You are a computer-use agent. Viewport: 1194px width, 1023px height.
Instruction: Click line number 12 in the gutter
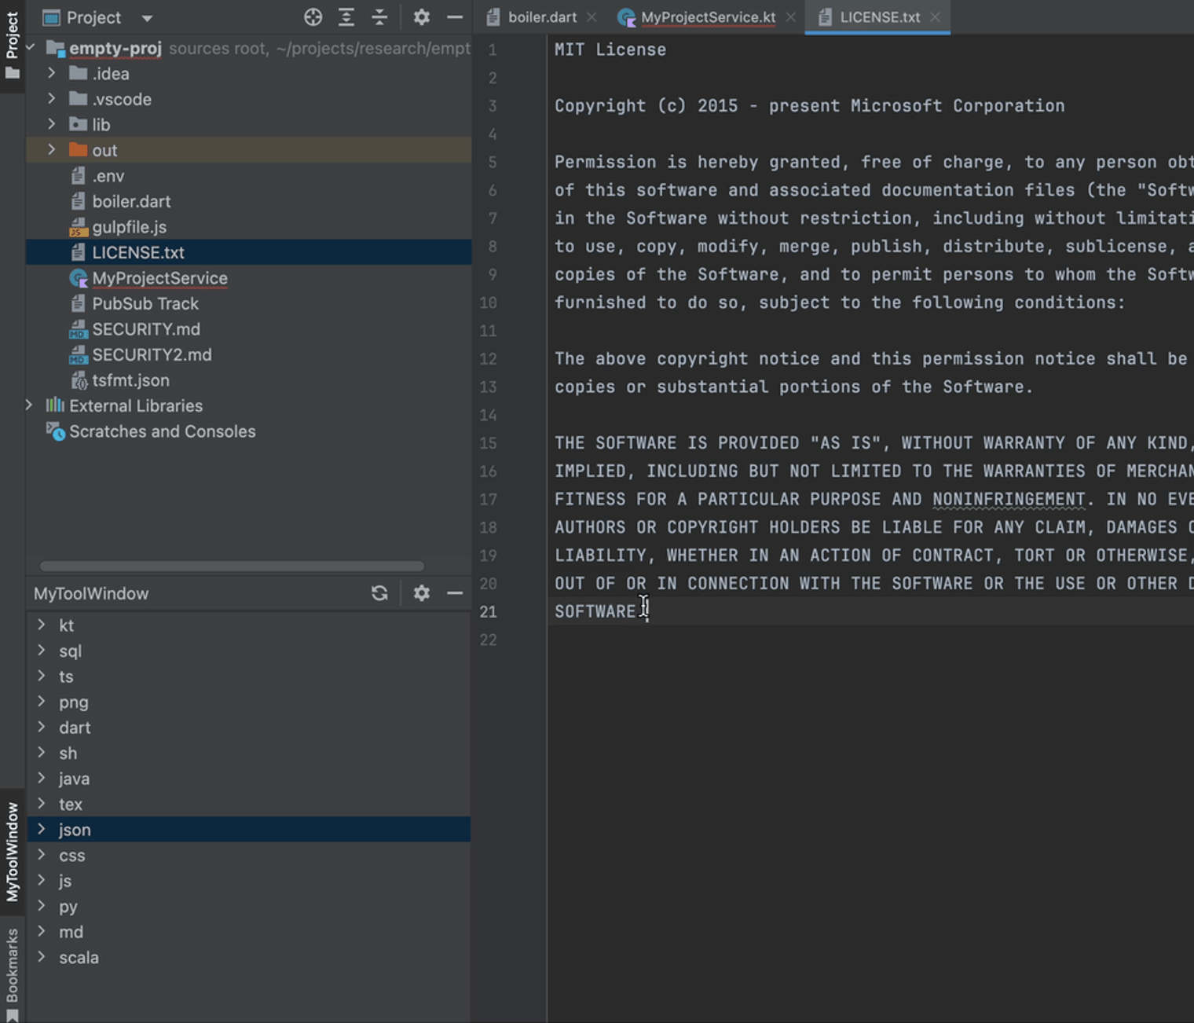[488, 358]
